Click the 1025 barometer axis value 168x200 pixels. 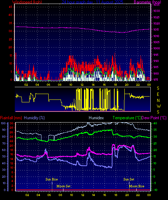coord(156,17)
